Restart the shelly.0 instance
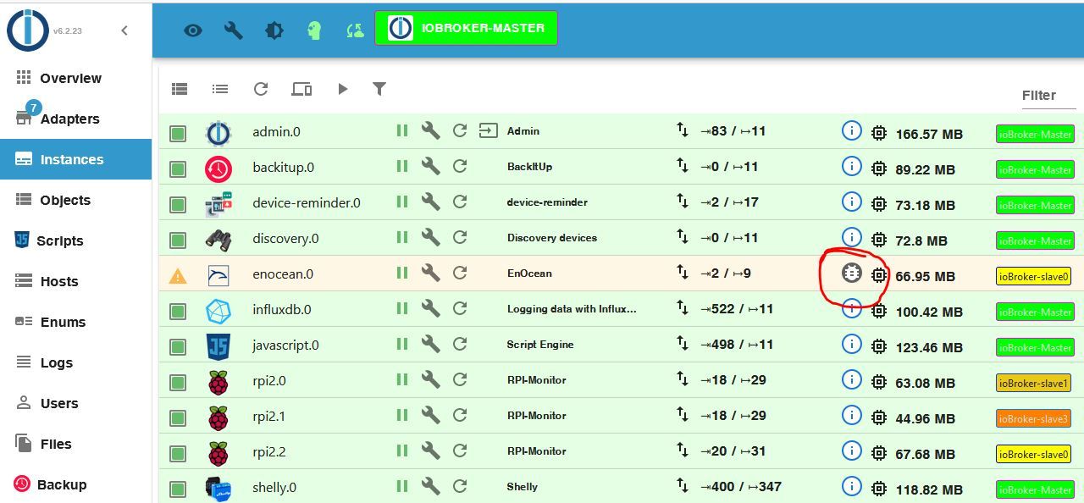 click(460, 486)
